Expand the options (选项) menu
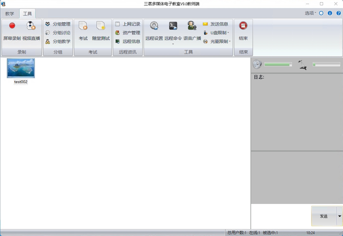The width and height of the screenshot is (343, 236). click(x=310, y=13)
